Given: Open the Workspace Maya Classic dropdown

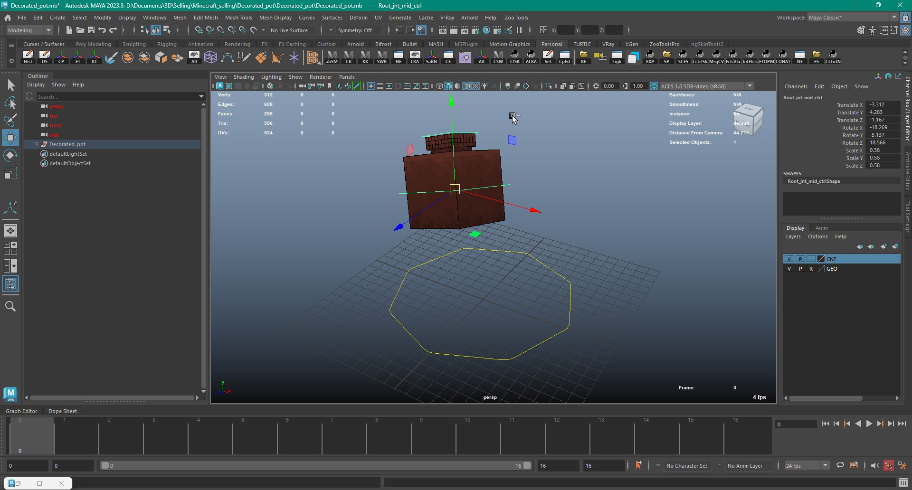Looking at the screenshot, I should click(x=852, y=18).
